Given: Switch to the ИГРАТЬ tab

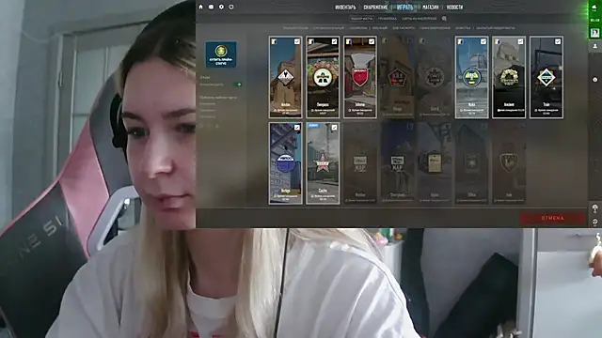Looking at the screenshot, I should tap(405, 7).
